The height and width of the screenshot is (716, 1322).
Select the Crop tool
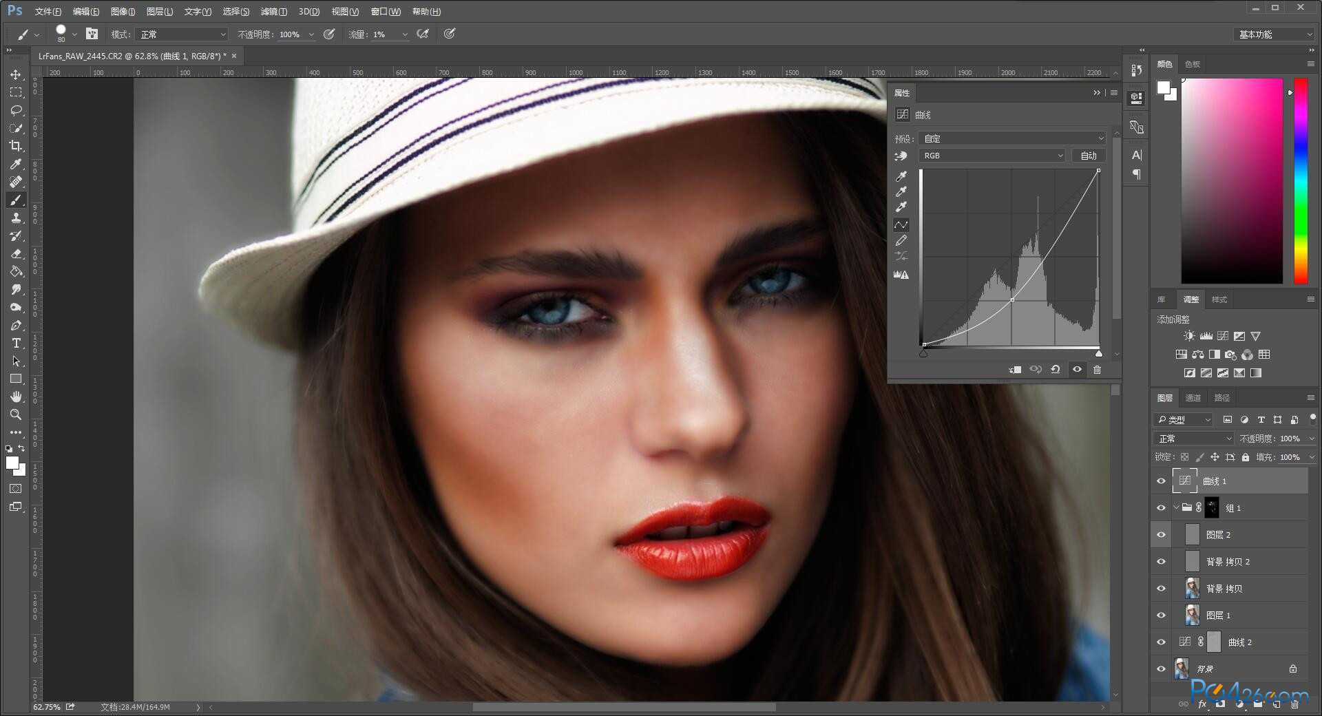click(x=16, y=146)
